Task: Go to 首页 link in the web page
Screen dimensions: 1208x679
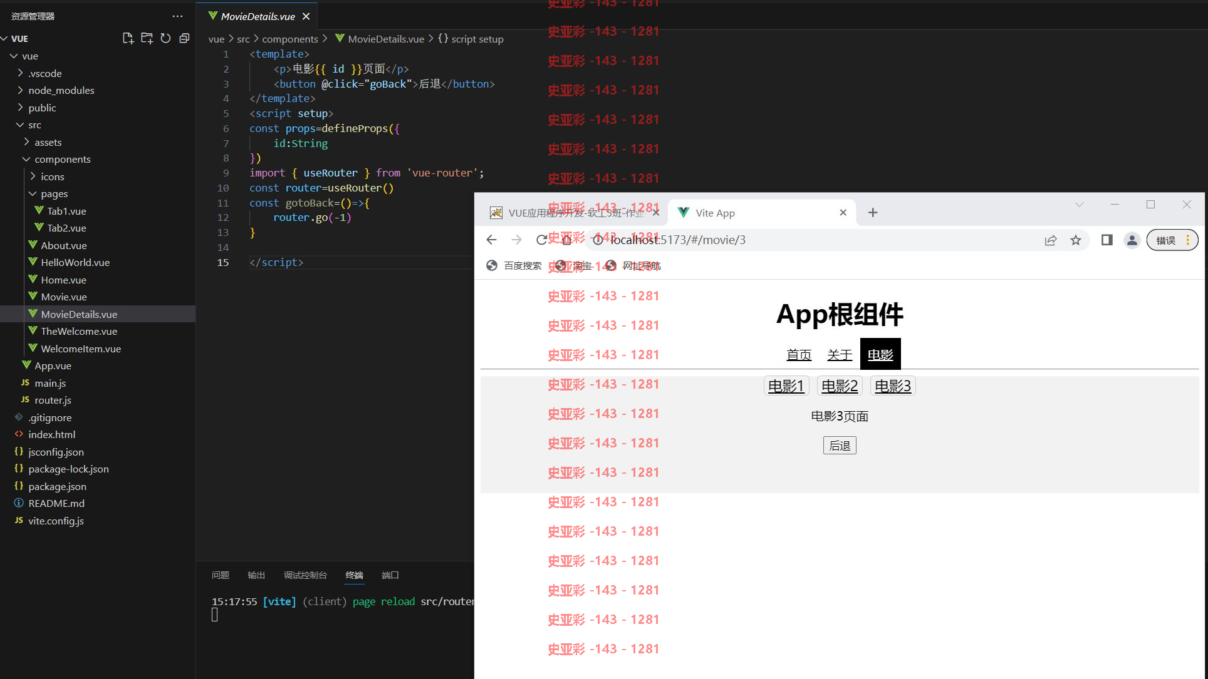Action: 799,355
